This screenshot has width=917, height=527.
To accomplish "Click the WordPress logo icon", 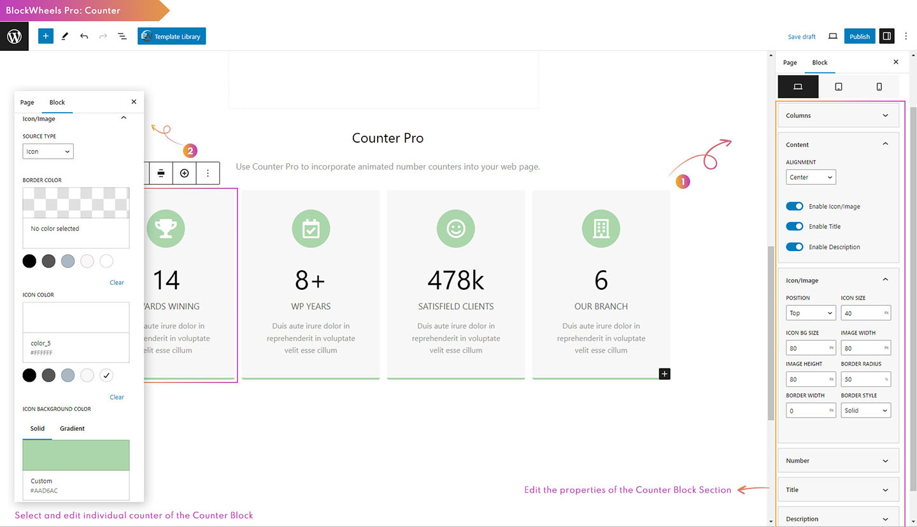I will pyautogui.click(x=14, y=36).
